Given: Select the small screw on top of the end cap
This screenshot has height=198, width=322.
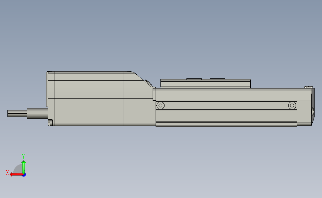Looking at the screenshot, I should click(x=308, y=87).
